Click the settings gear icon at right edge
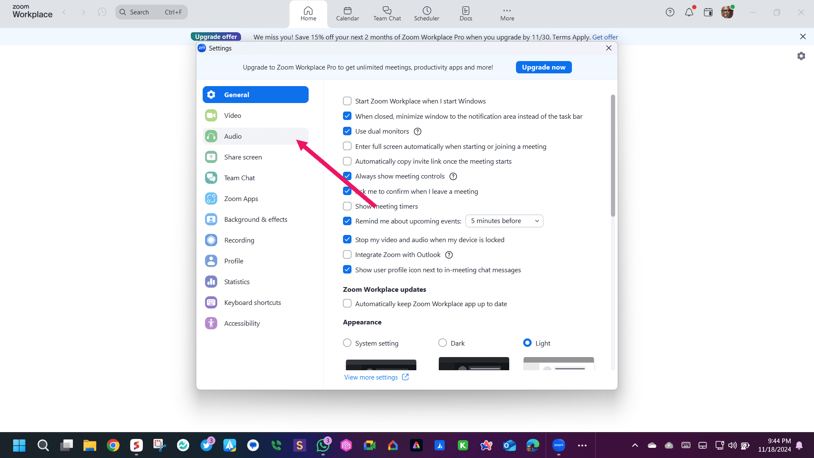Image resolution: width=814 pixels, height=458 pixels. tap(801, 56)
